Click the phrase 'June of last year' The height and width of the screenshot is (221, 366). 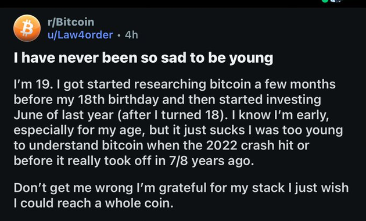[64, 115]
